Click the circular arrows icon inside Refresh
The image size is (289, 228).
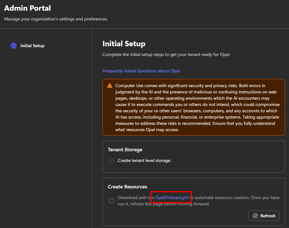pos(255,216)
